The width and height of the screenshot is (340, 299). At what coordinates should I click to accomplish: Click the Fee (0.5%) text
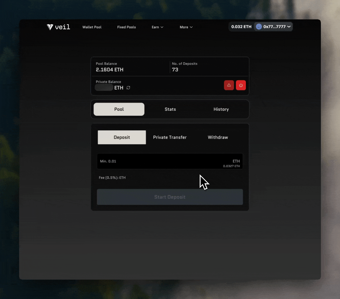click(x=112, y=178)
